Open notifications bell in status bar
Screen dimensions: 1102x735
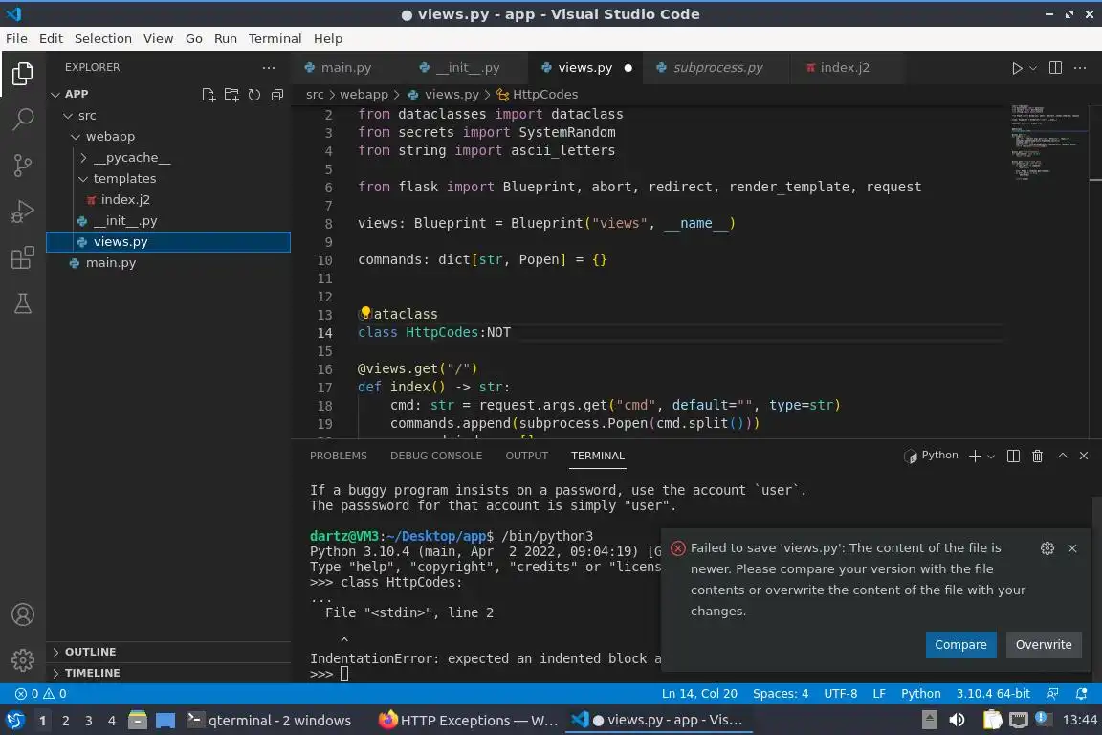click(1082, 694)
